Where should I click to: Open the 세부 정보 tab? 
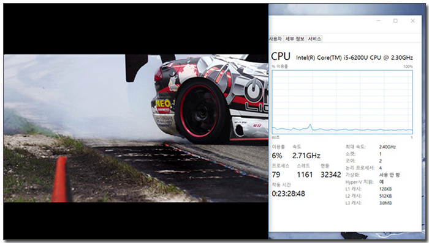coord(295,39)
